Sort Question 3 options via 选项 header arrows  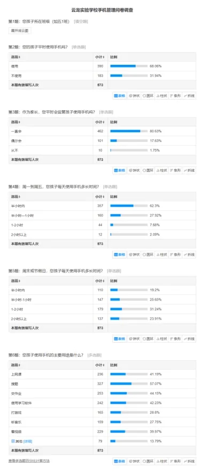click(20, 122)
